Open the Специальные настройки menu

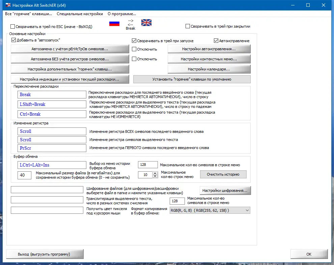[x=80, y=14]
